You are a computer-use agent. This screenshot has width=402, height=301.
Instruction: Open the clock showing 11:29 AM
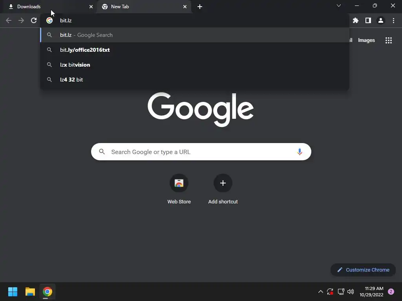click(x=371, y=292)
